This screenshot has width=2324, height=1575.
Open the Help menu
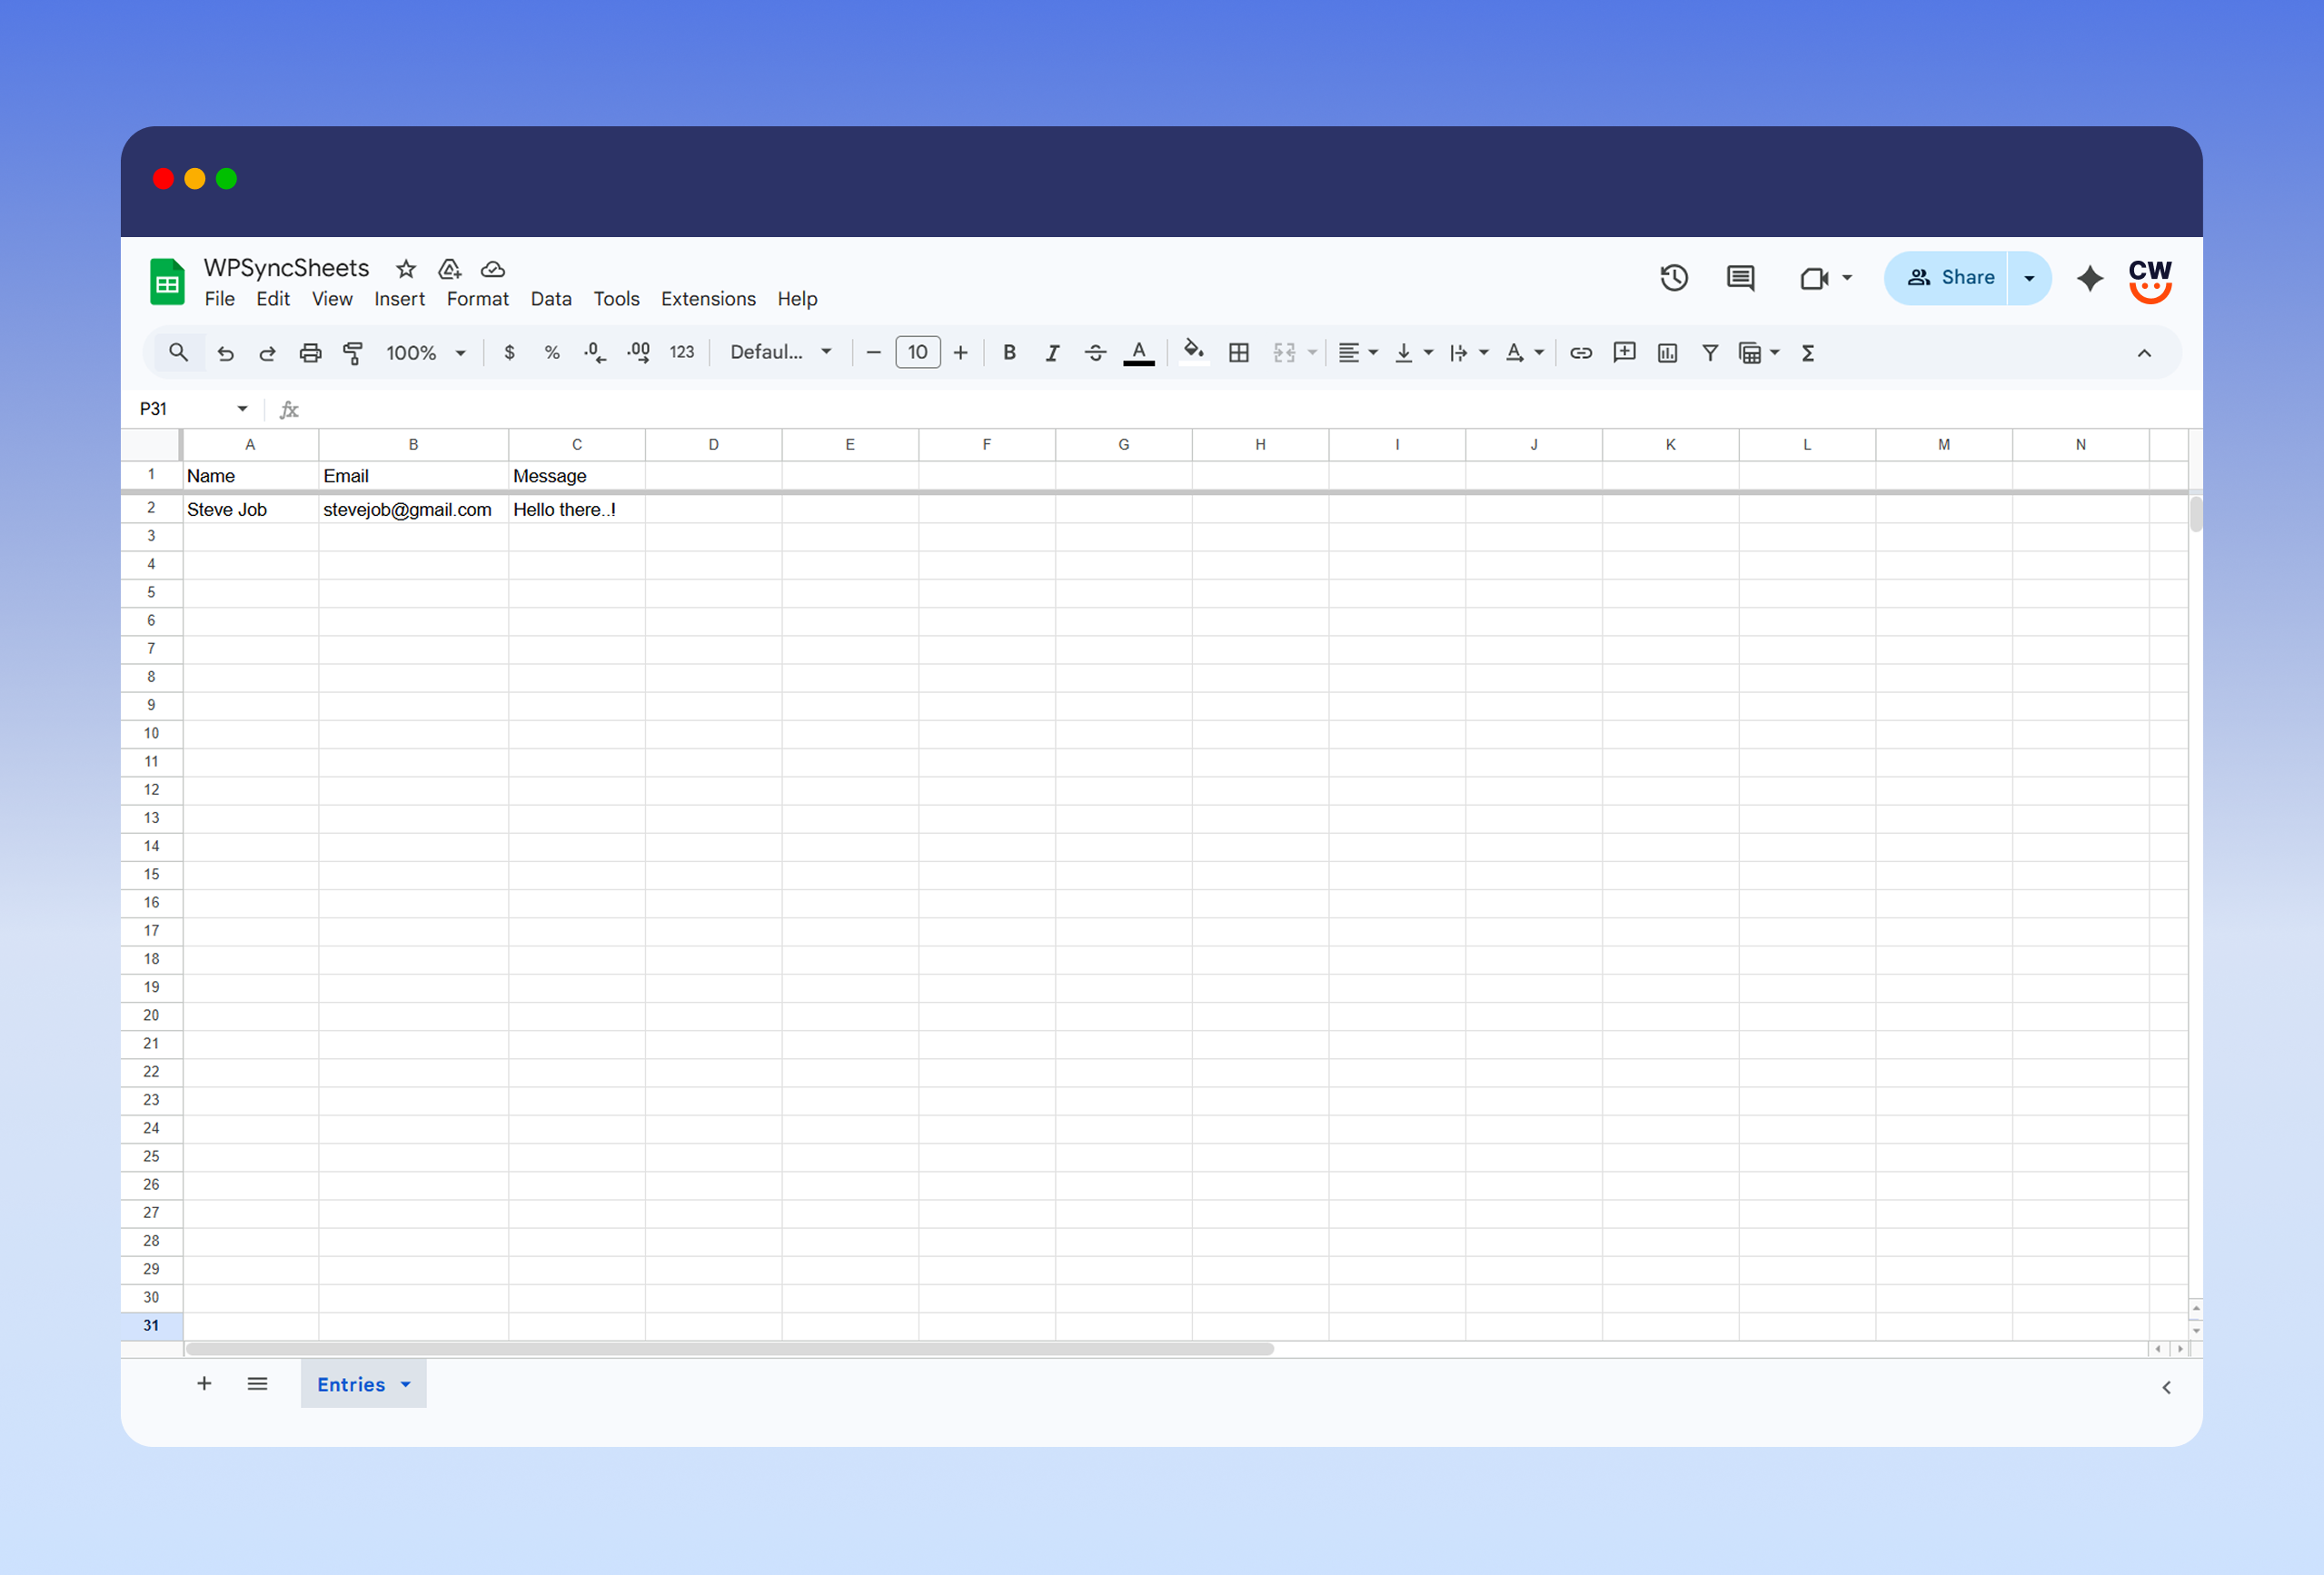pos(797,299)
